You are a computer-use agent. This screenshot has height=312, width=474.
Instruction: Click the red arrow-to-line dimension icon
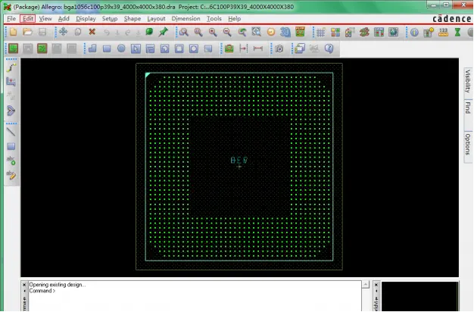[243, 48]
